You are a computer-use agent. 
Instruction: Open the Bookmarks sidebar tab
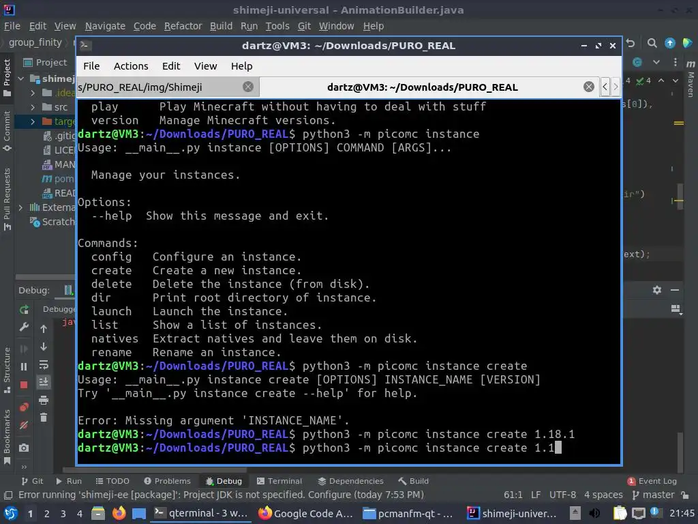pyautogui.click(x=7, y=437)
